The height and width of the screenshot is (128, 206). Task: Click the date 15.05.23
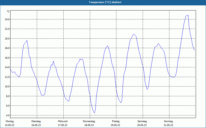[10, 125]
